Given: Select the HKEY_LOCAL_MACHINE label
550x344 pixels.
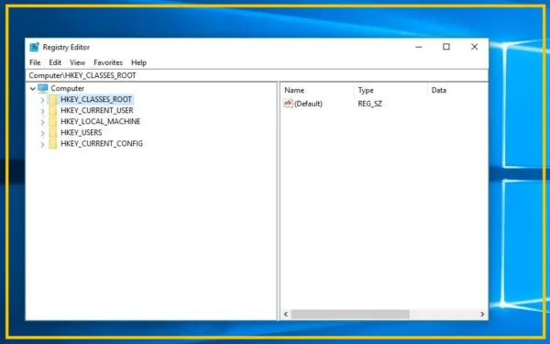Looking at the screenshot, I should pyautogui.click(x=100, y=121).
